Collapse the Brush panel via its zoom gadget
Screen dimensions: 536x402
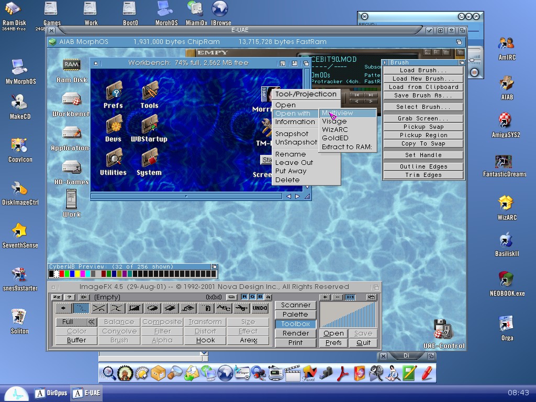tap(462, 63)
